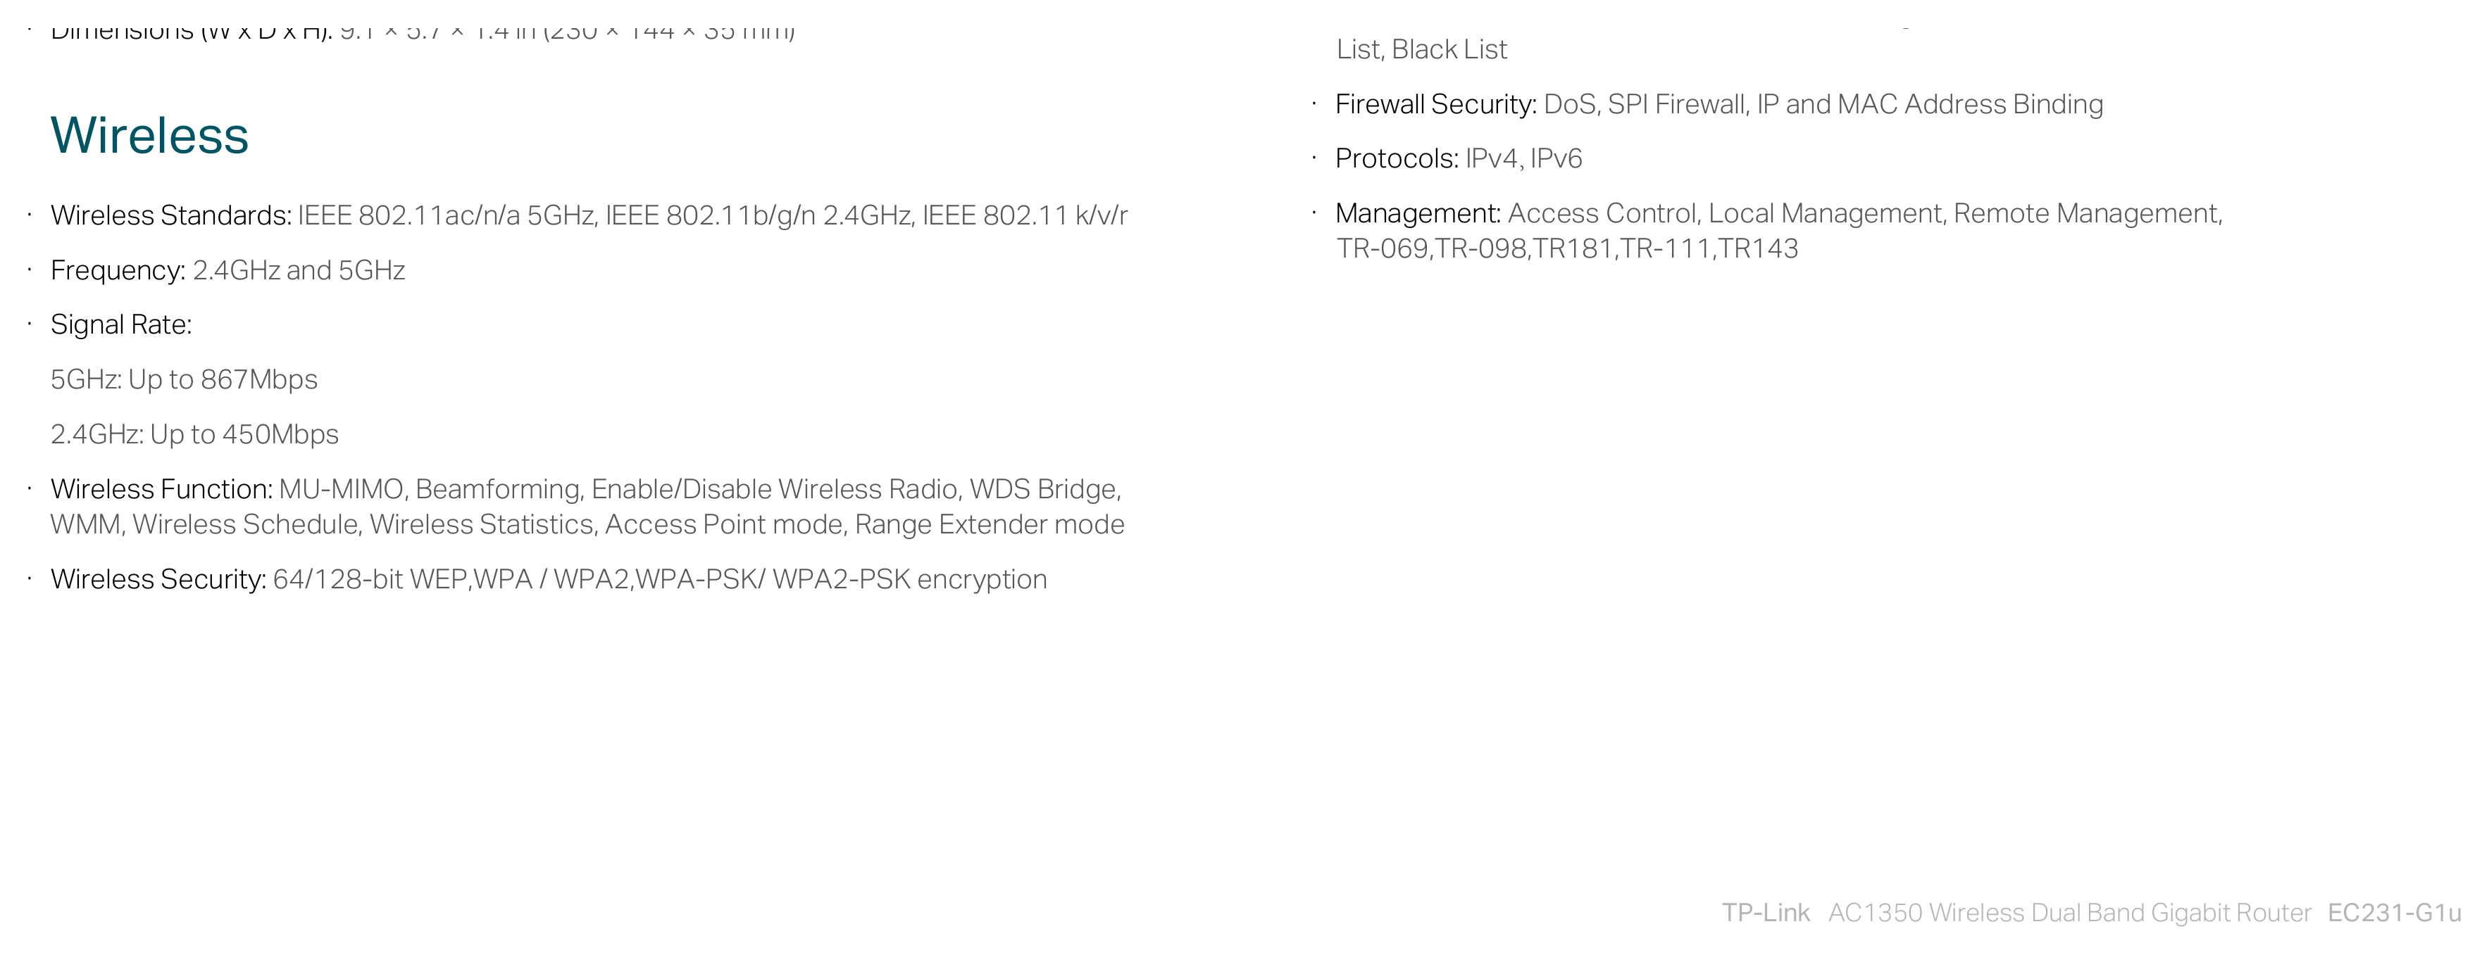This screenshot has width=2489, height=955.
Task: Click the Signal Rate label
Action: point(120,324)
